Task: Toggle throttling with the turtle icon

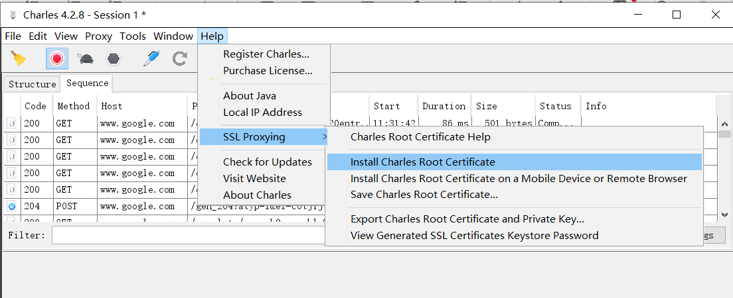Action: pos(86,59)
